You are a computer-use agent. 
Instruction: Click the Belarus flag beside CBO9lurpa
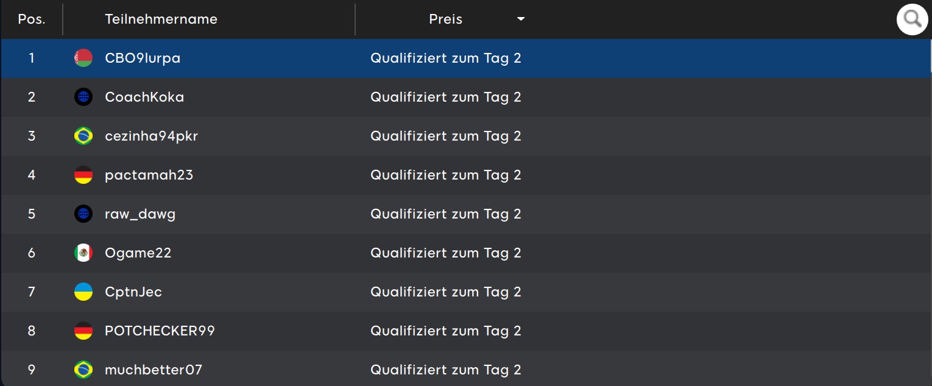83,58
